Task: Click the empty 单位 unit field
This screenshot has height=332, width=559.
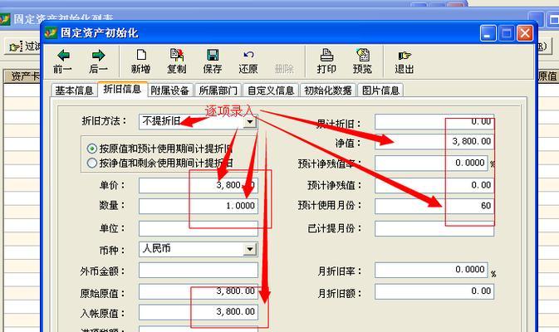Action: [x=199, y=228]
